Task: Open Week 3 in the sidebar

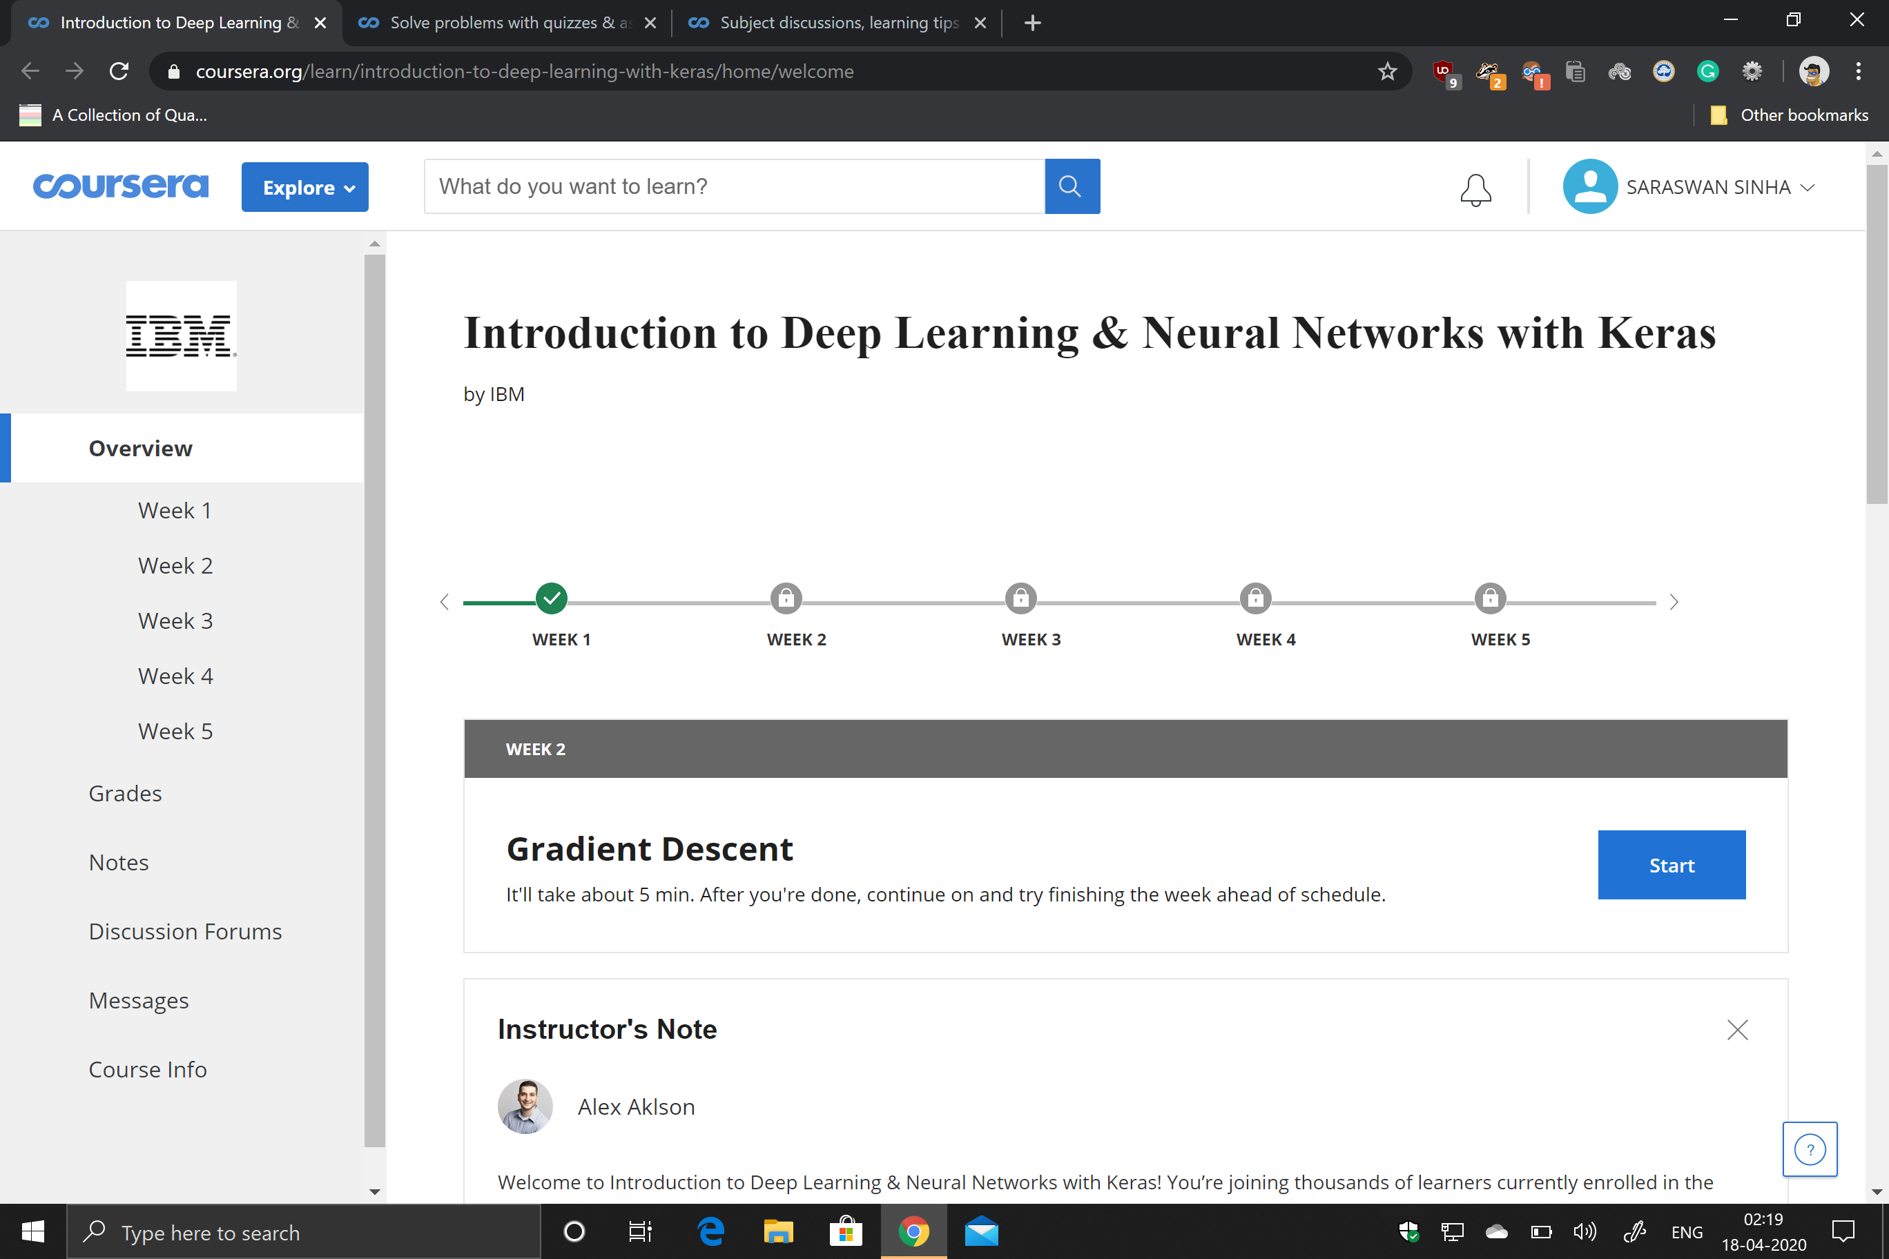Action: (x=175, y=621)
